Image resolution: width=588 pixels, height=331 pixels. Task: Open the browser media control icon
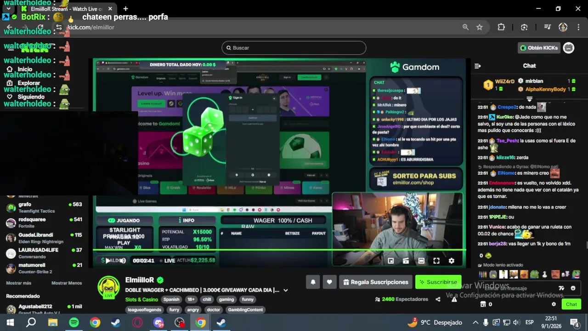tap(547, 27)
